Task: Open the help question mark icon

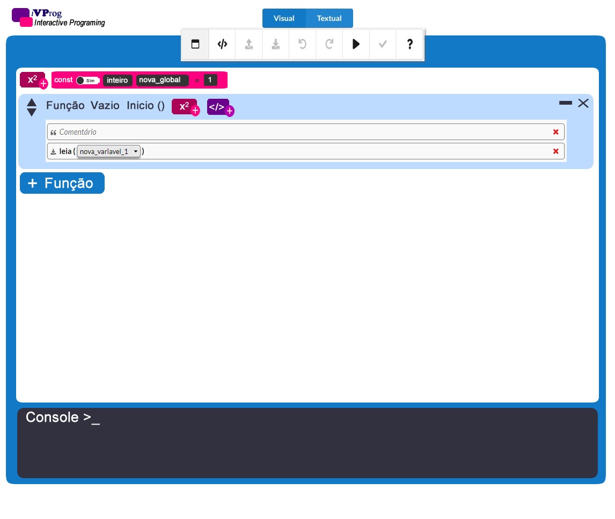Action: [x=409, y=45]
